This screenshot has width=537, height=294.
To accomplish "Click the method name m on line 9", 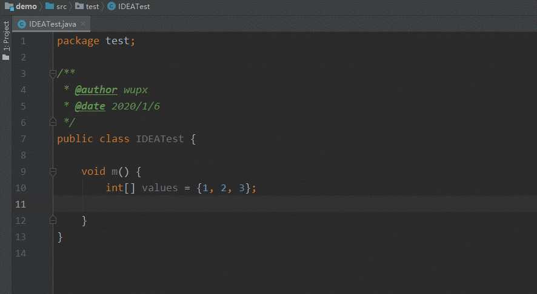I will pos(115,172).
